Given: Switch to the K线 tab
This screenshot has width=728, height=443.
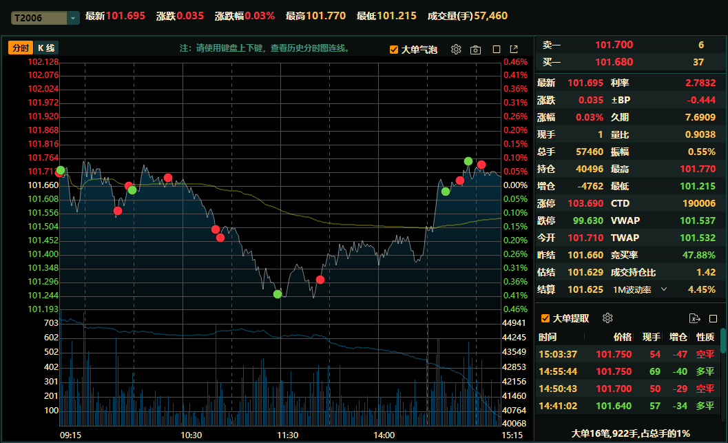Looking at the screenshot, I should pos(46,48).
